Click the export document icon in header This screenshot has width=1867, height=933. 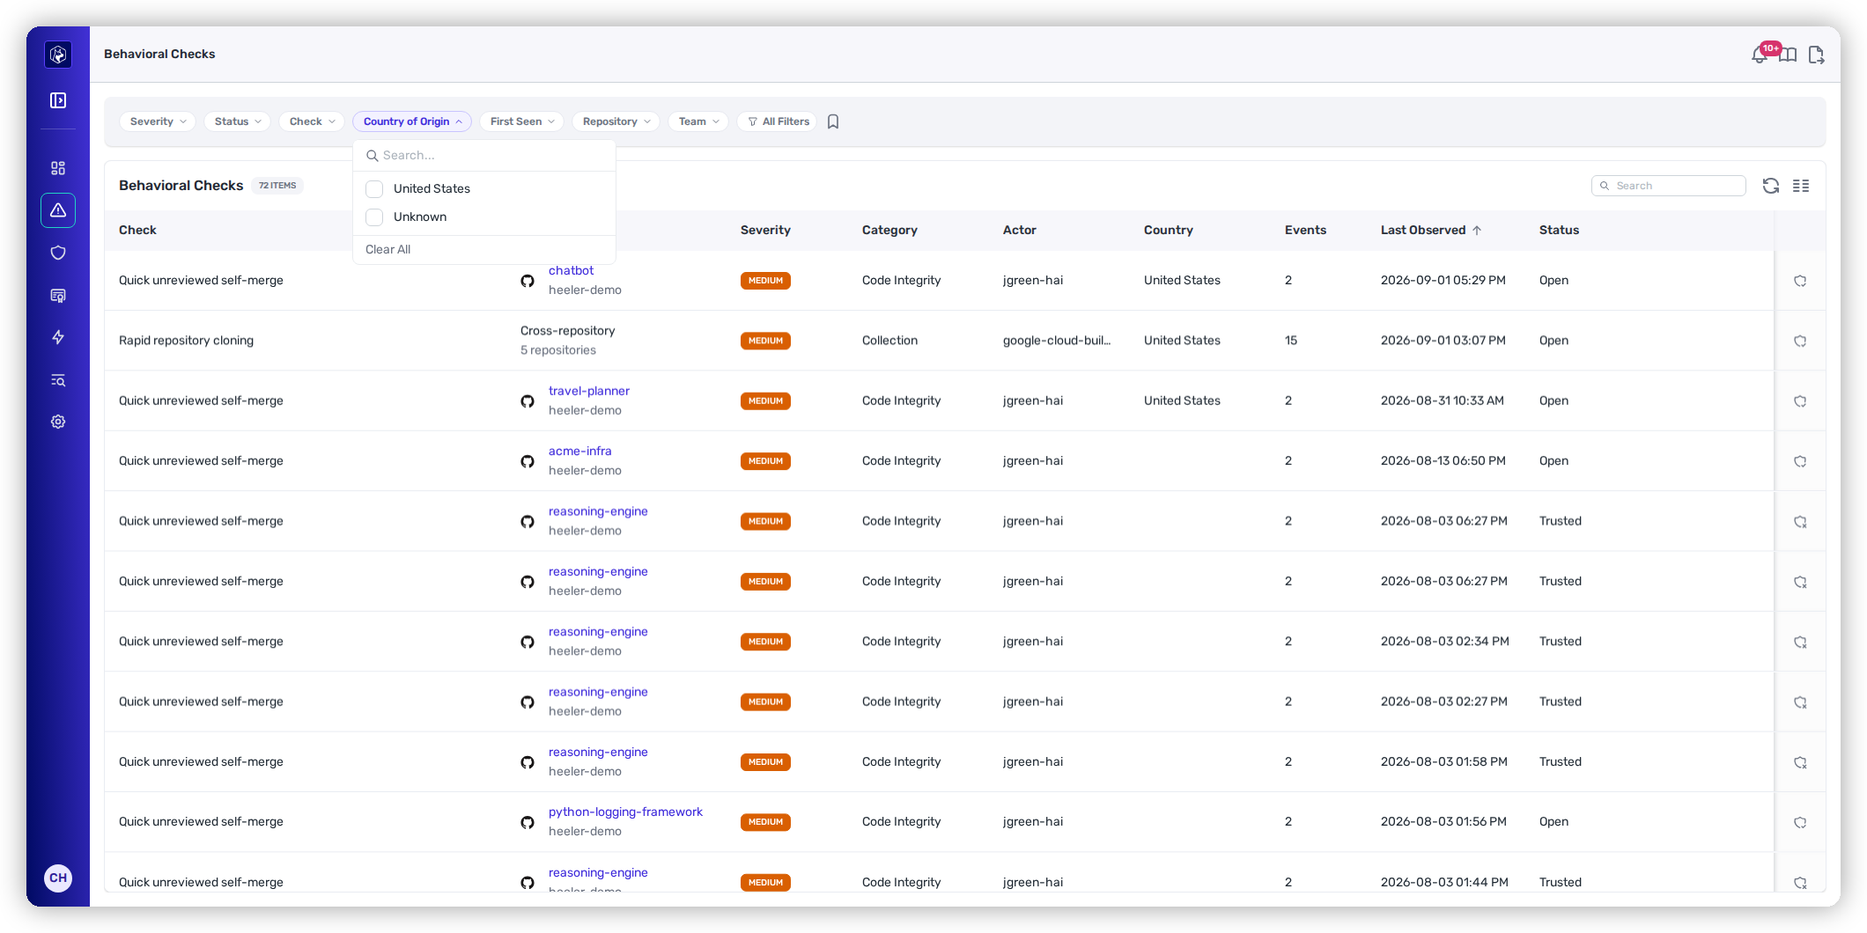1816,55
